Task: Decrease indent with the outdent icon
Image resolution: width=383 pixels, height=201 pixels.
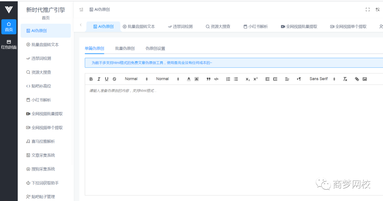Action: coord(267,79)
